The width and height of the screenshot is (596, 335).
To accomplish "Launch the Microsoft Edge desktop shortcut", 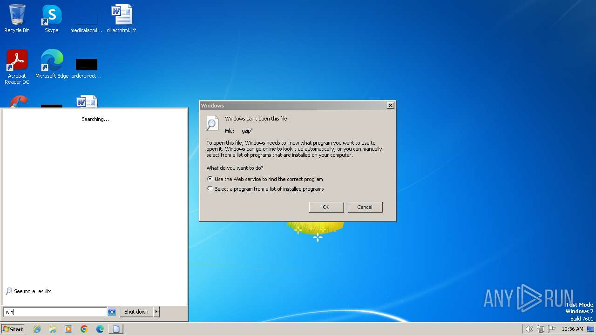I will pyautogui.click(x=52, y=64).
